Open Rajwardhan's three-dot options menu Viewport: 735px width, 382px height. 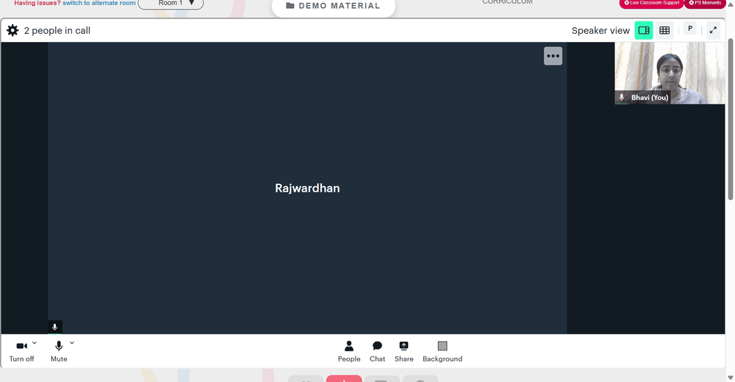pos(553,56)
